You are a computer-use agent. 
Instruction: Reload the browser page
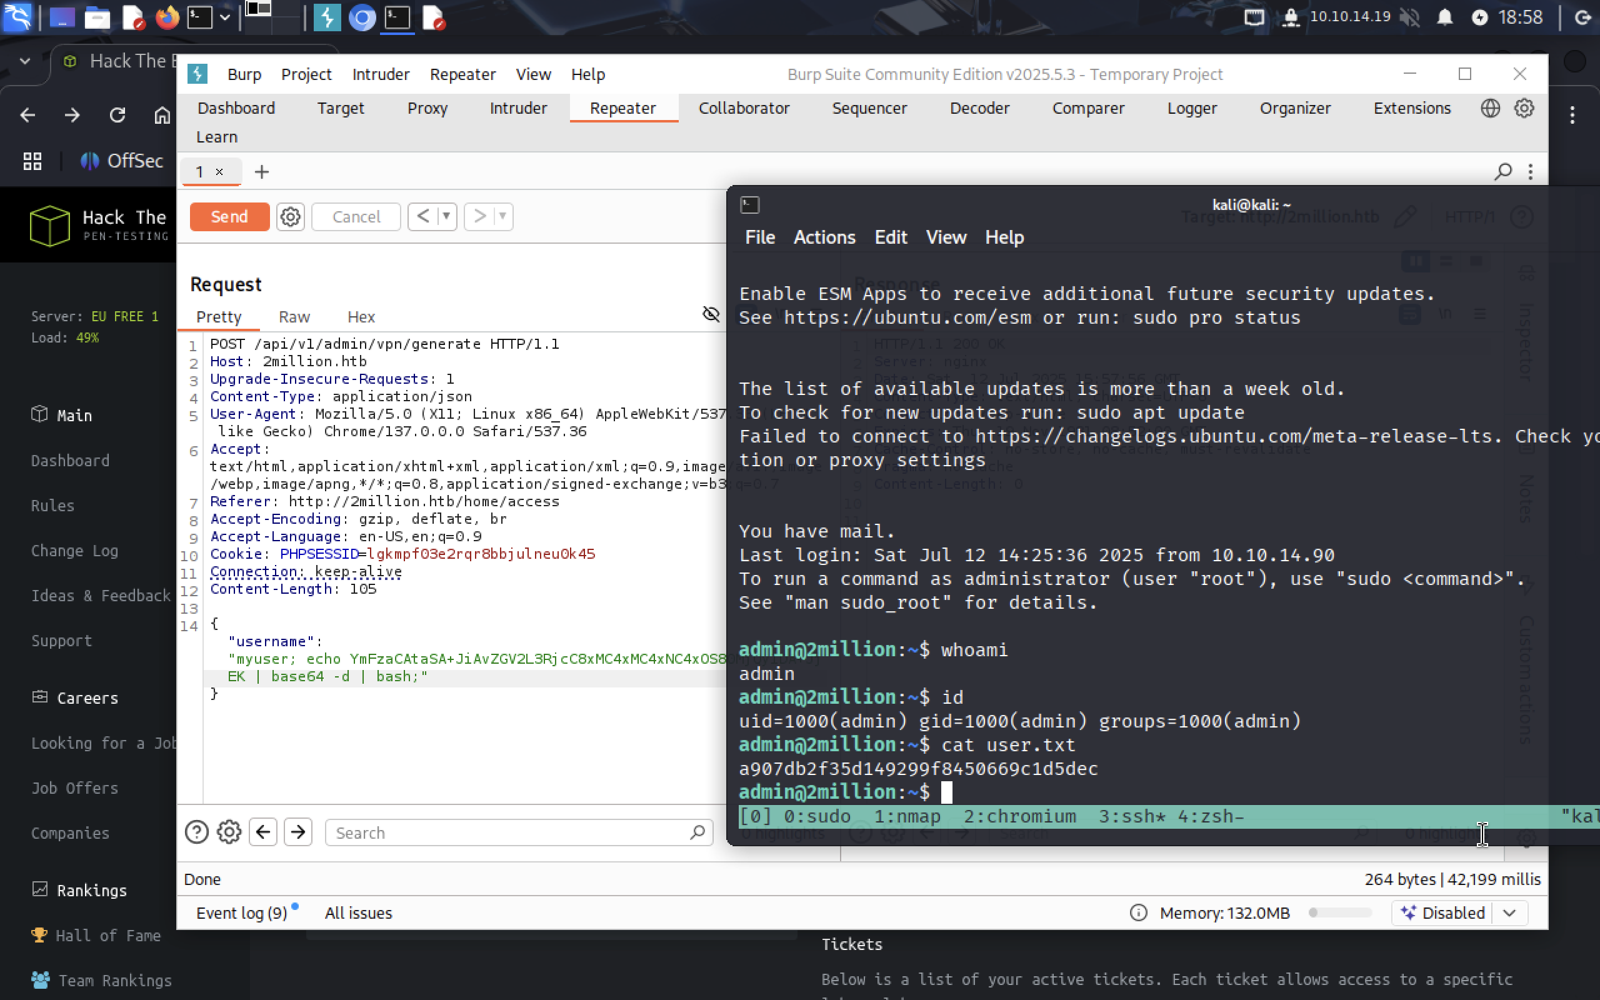tap(117, 115)
